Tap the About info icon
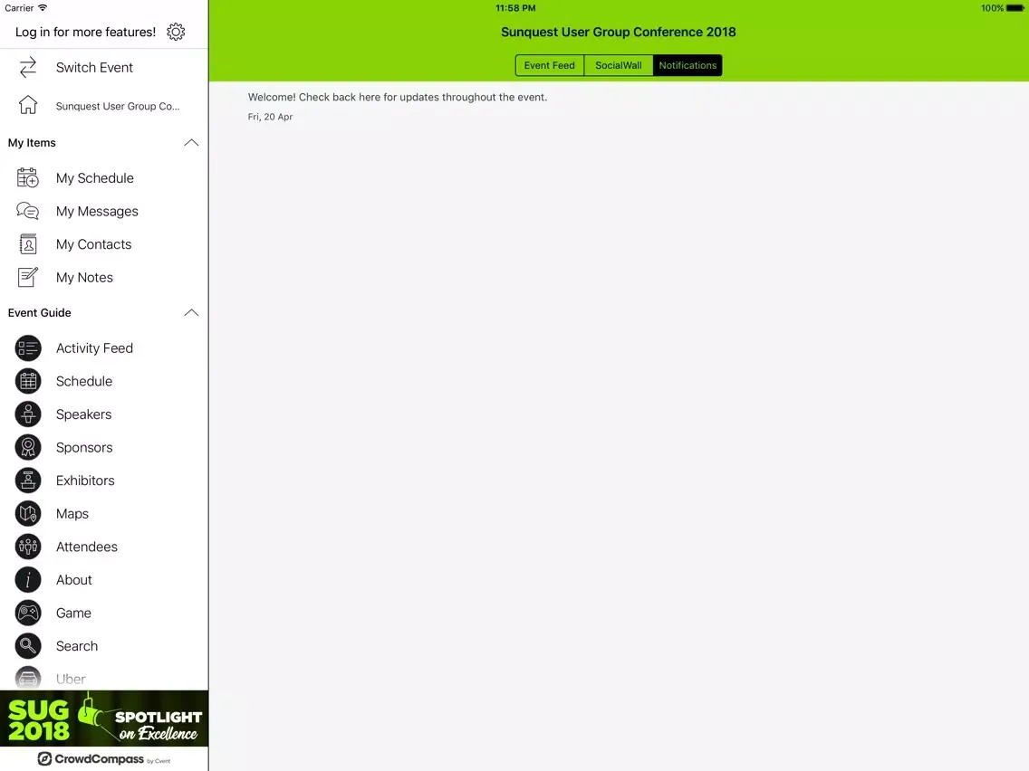Viewport: 1029px width, 771px height. (x=28, y=579)
